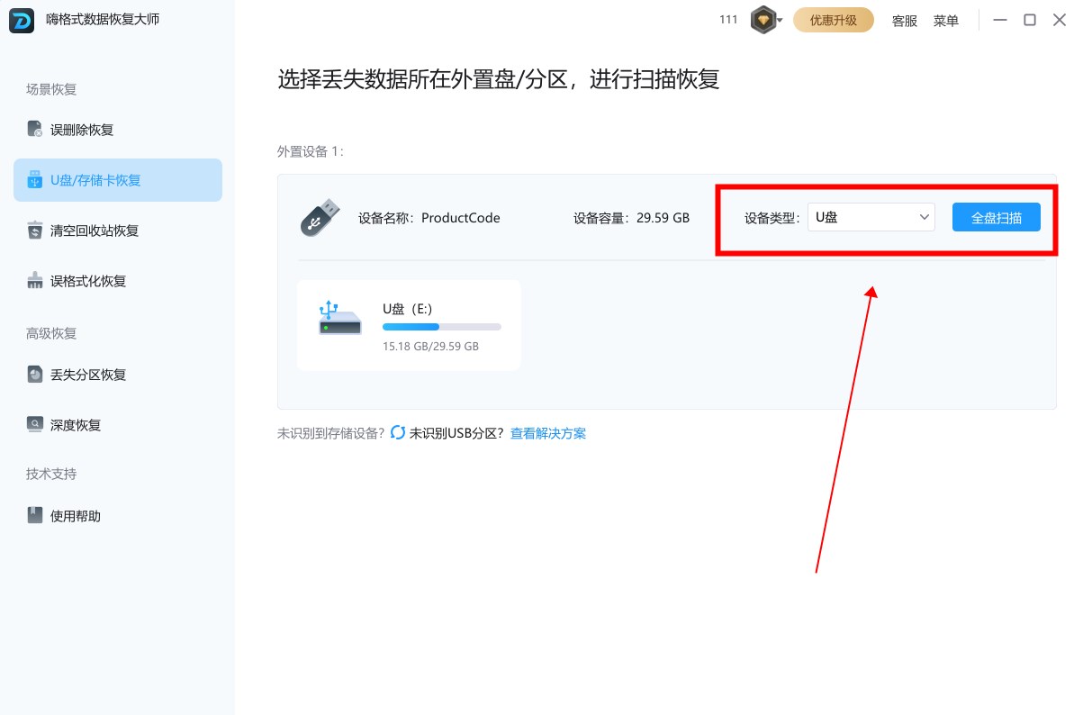1083x715 pixels.
Task: Click the USB flash drive device icon
Action: pos(320,218)
